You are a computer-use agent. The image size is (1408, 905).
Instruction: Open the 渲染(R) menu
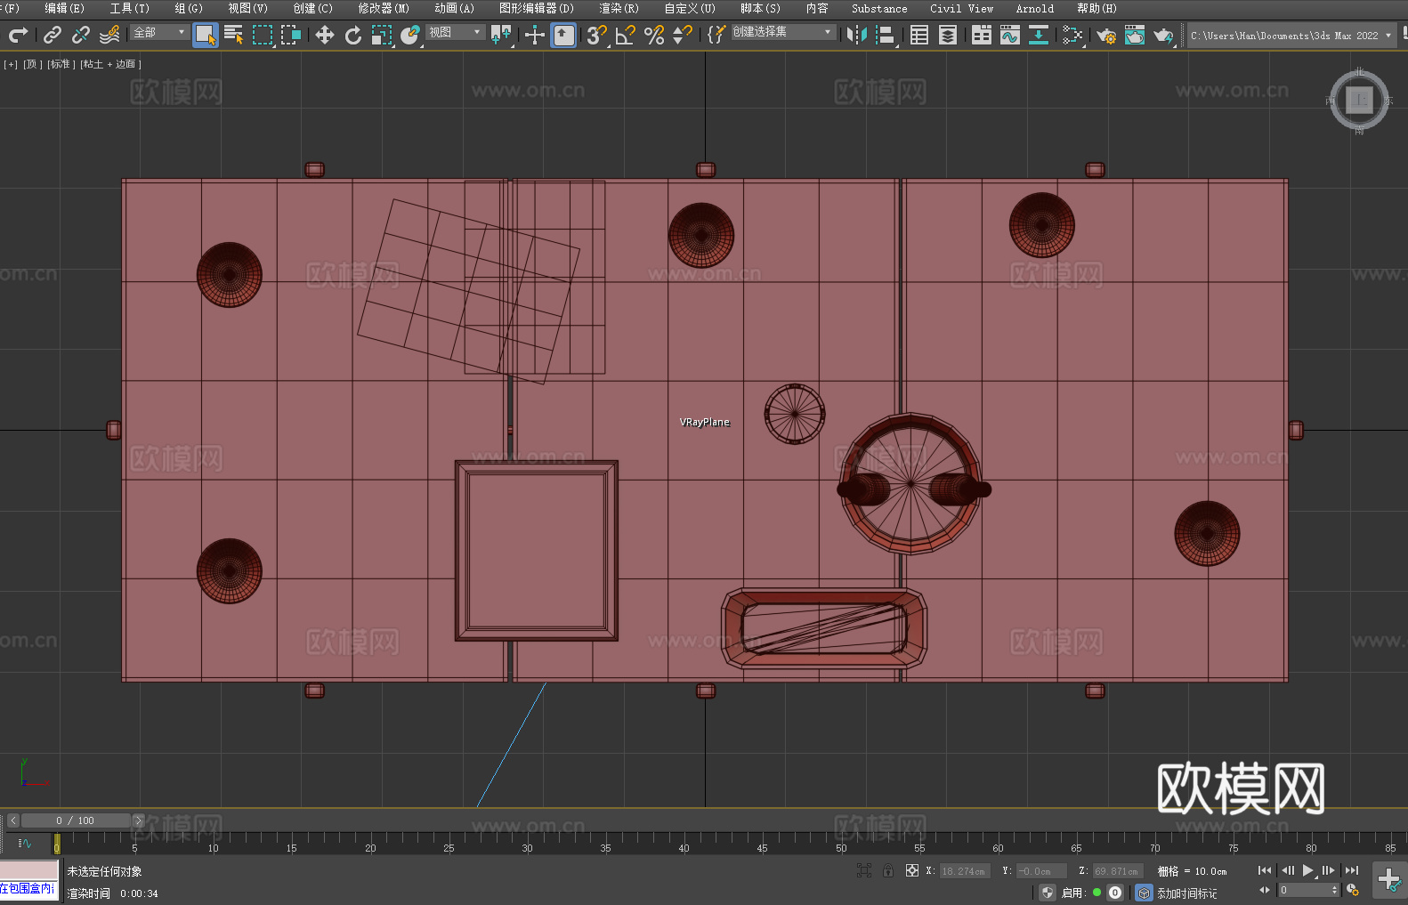619,8
